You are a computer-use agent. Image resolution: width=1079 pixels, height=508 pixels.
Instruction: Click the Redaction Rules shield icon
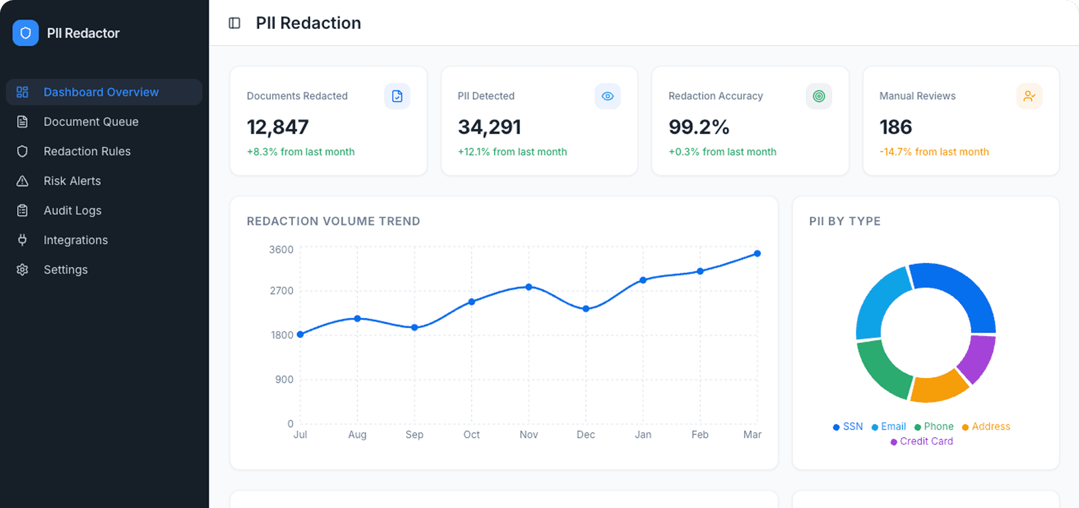(22, 151)
